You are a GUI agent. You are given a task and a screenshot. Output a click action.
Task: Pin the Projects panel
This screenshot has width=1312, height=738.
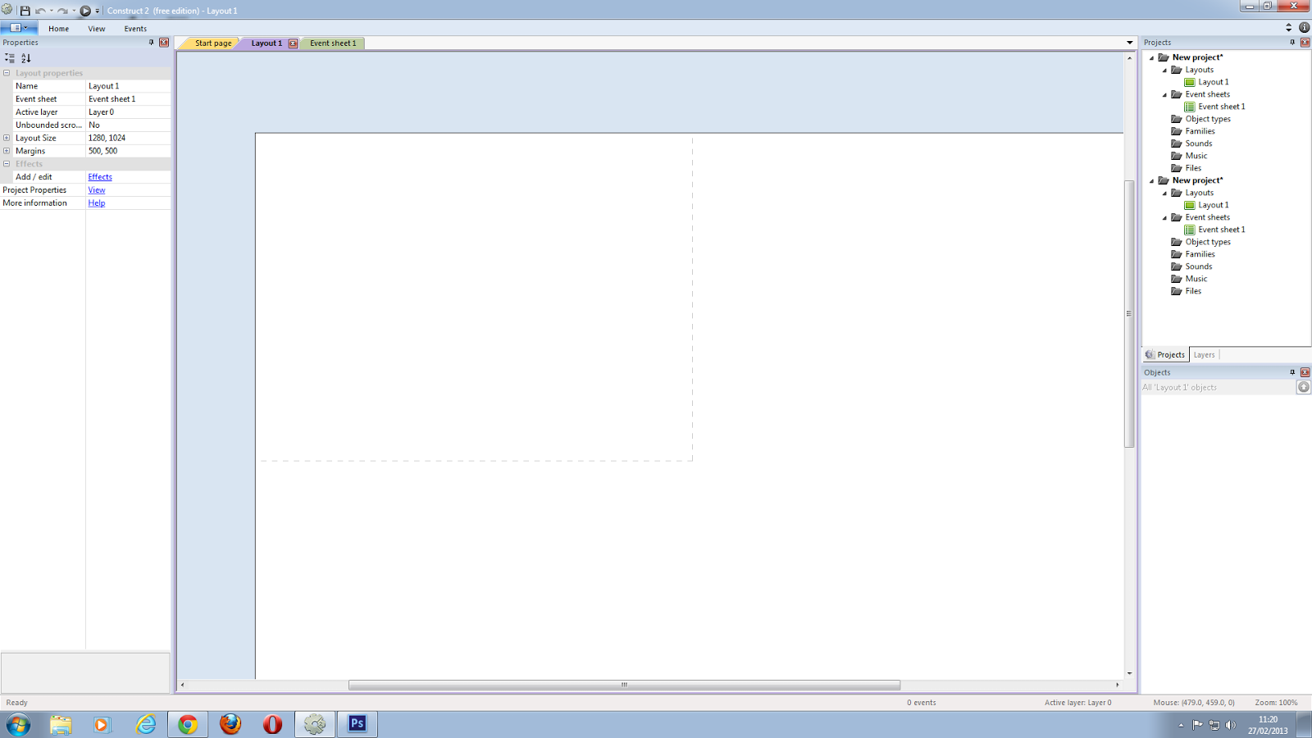click(x=1292, y=43)
